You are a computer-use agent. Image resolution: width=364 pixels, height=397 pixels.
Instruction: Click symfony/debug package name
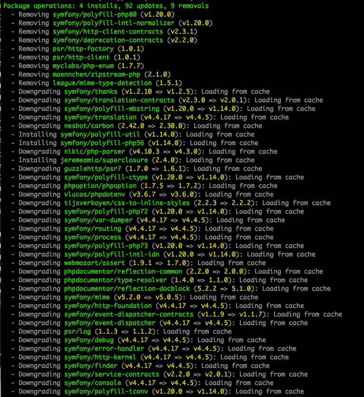(x=89, y=340)
